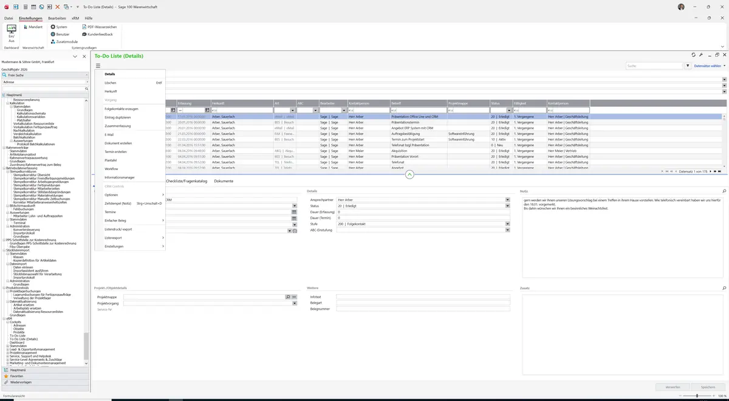Open Benutzer settings in the ribbon

60,34
